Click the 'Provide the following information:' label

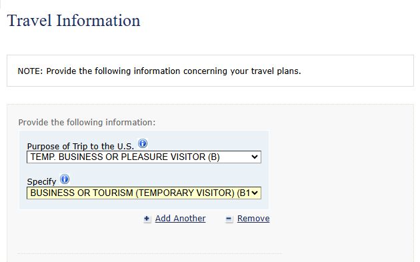tap(87, 123)
